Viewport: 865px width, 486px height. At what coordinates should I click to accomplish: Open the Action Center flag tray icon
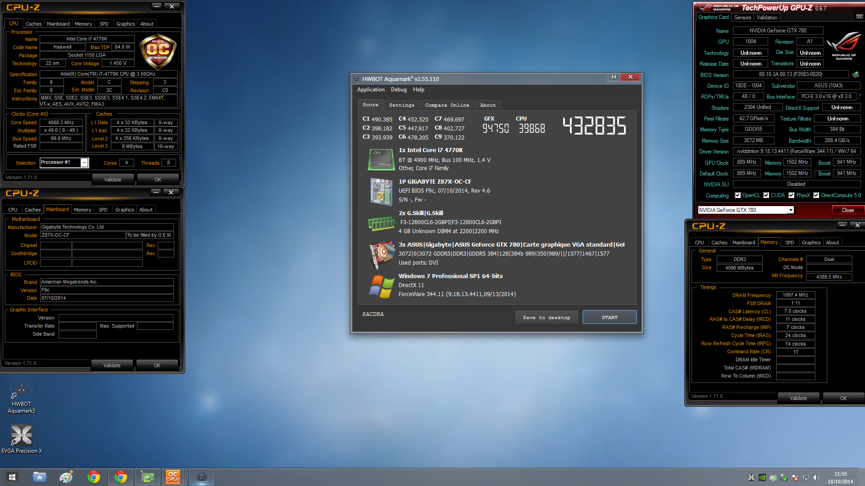795,477
